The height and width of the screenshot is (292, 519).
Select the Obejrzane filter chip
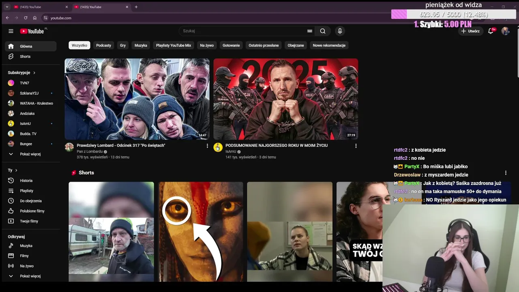coord(296,45)
